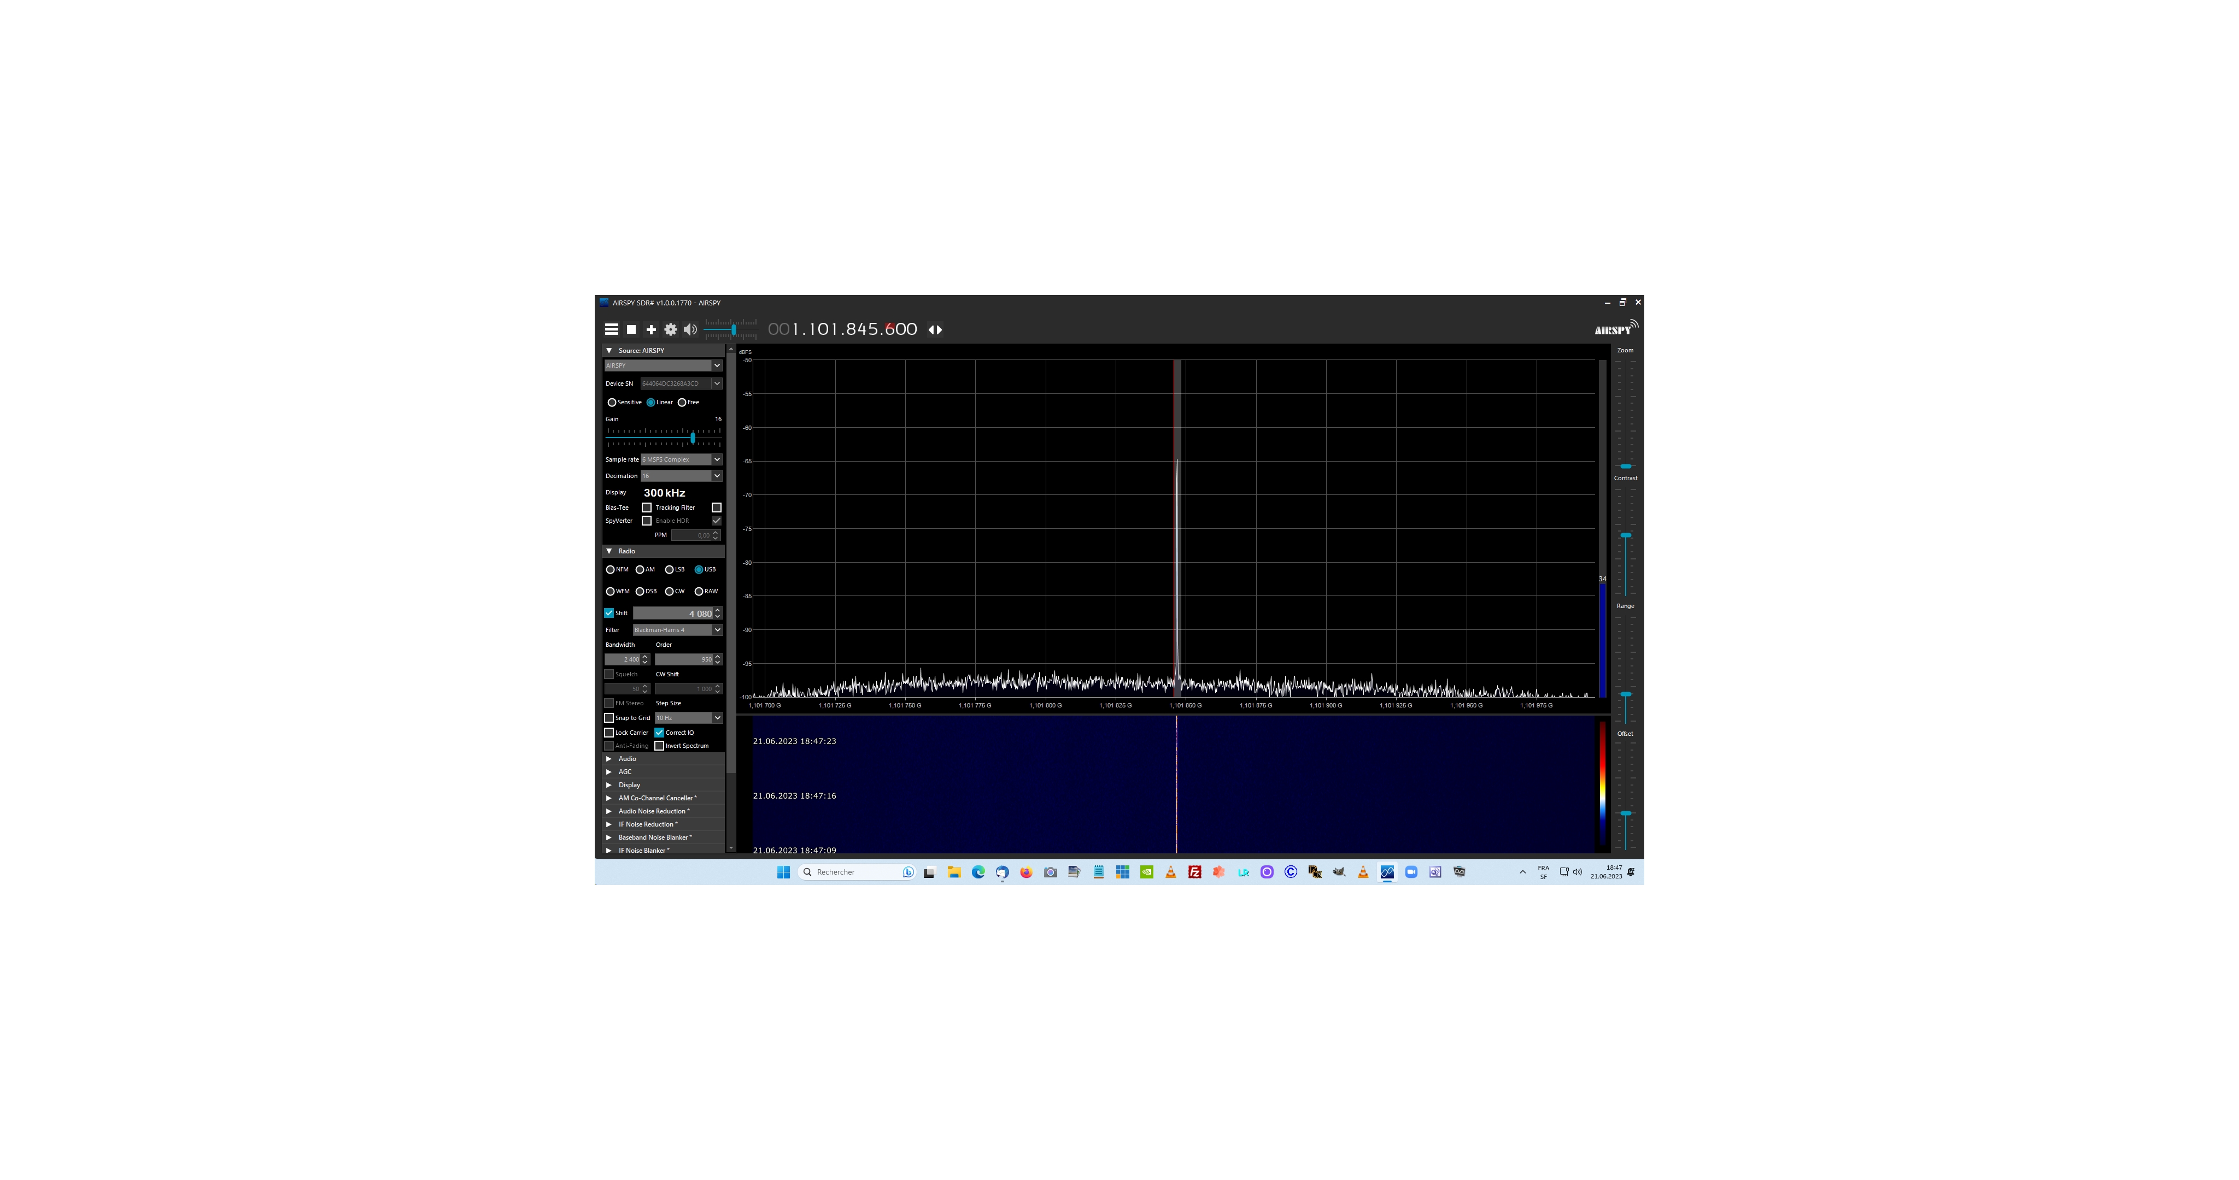Uncheck the Correct IQ option

coord(660,733)
